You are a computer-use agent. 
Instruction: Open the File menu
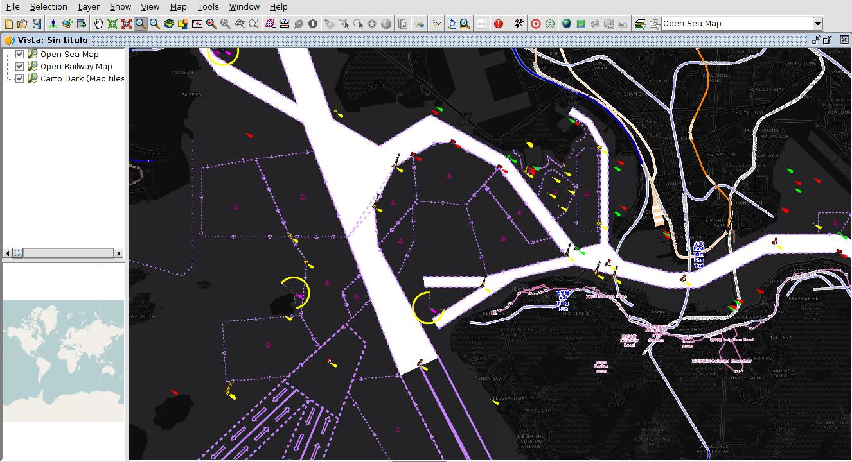(x=13, y=6)
